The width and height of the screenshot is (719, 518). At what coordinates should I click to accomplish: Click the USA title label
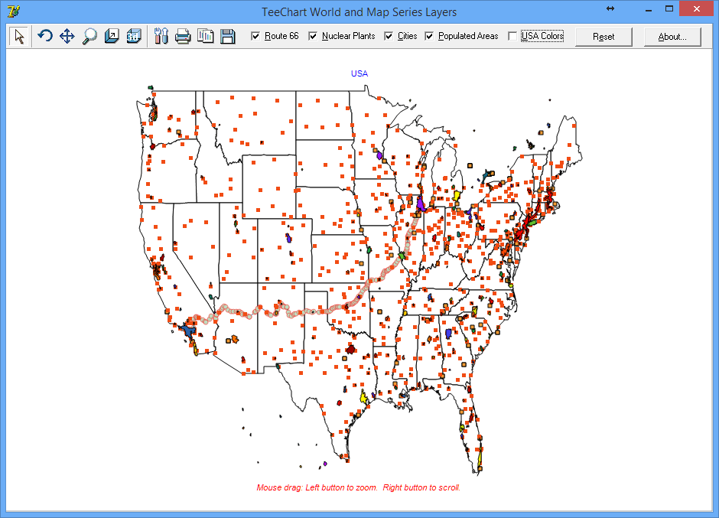pos(359,73)
